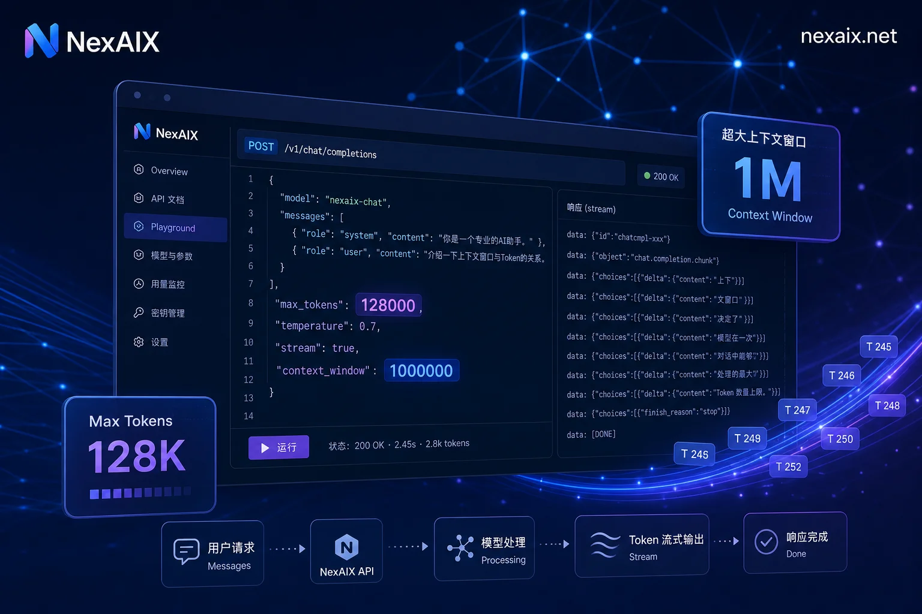Click the NexAIX logo in the top-left corner

[x=92, y=41]
